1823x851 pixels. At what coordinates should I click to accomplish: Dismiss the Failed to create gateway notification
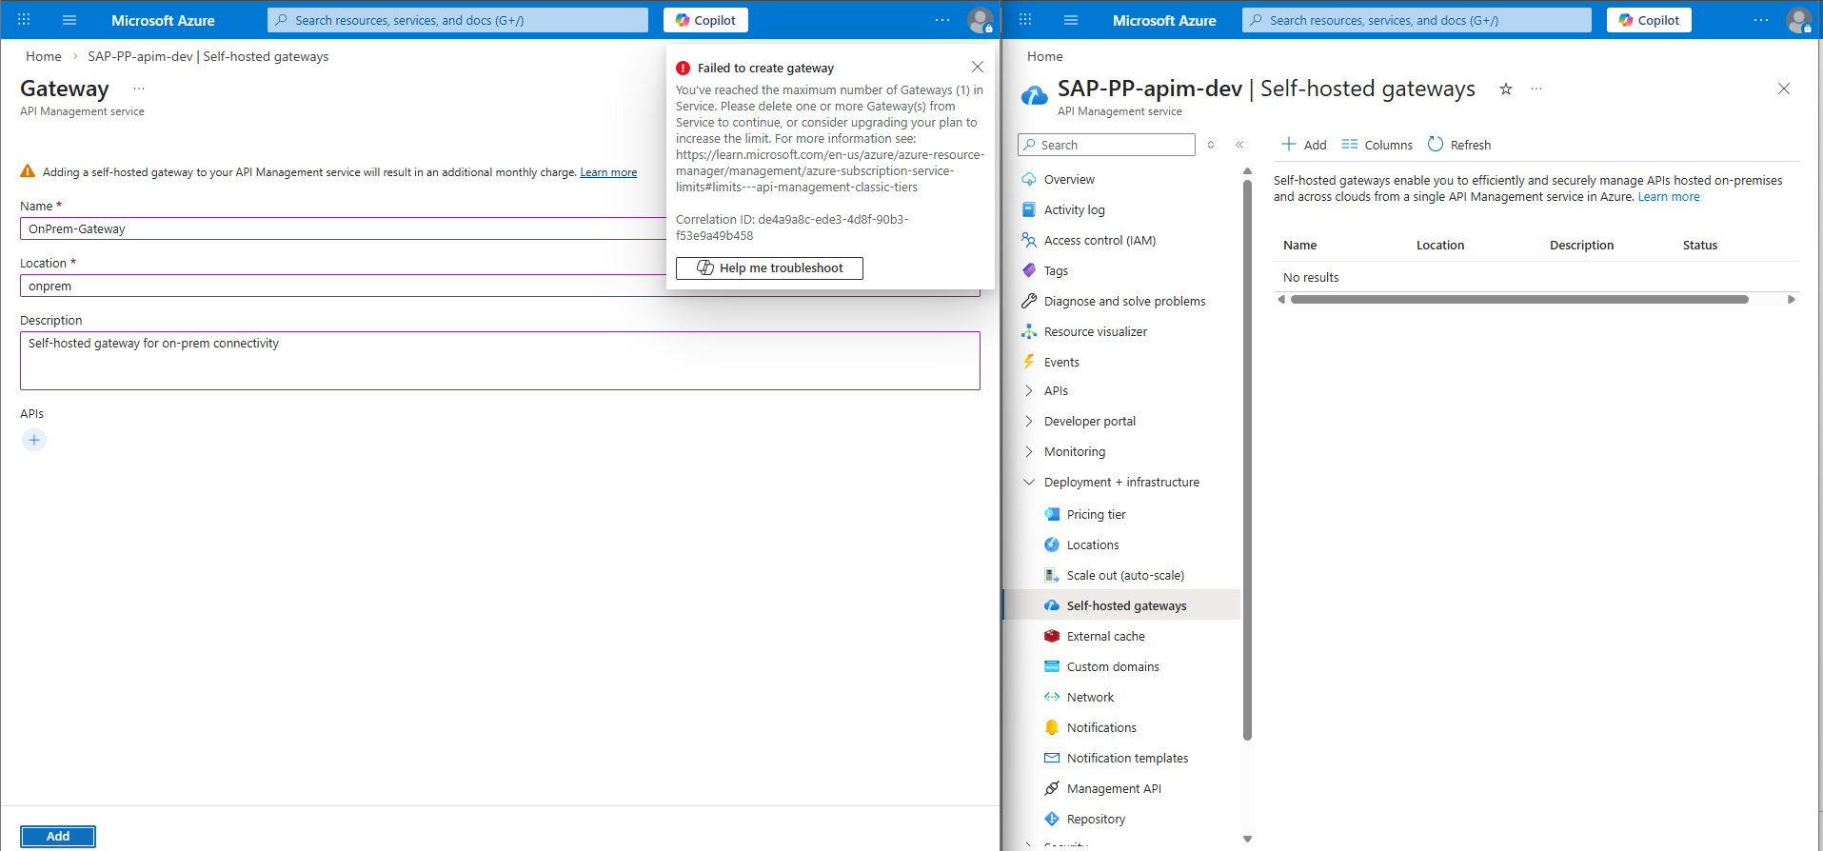coord(978,67)
